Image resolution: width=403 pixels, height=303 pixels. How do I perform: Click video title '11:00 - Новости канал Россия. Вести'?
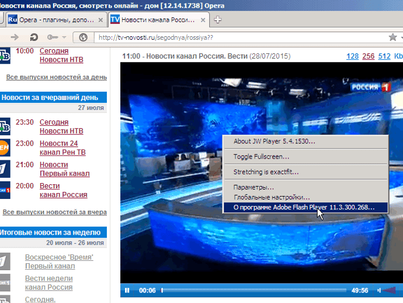pyautogui.click(x=185, y=56)
